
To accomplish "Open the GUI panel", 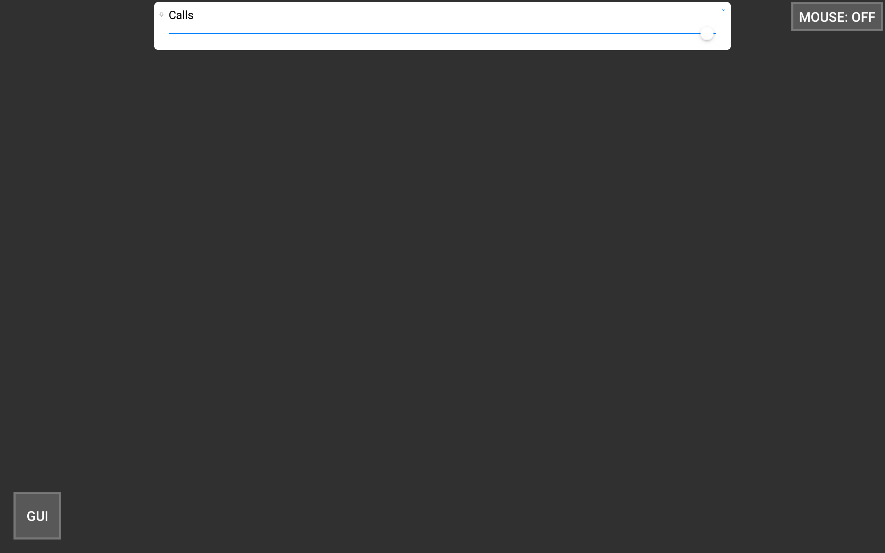I will 37,516.
